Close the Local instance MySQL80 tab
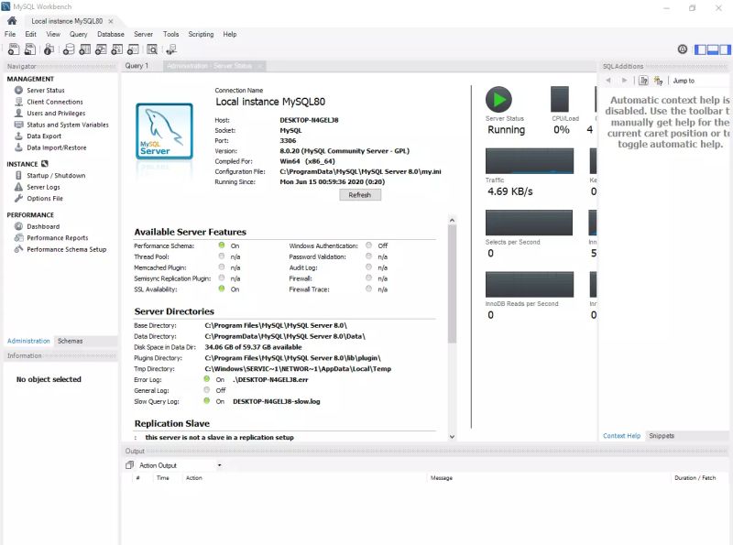733x545 pixels. pyautogui.click(x=111, y=21)
